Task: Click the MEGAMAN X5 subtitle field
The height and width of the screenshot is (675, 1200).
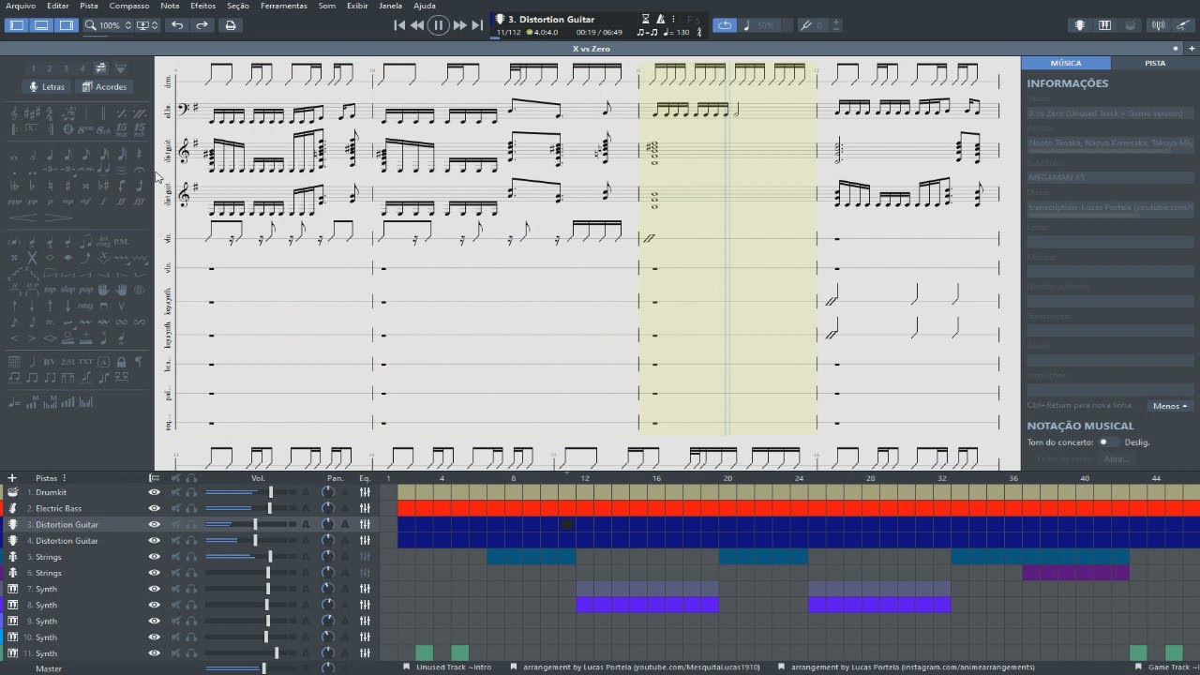Action: click(1110, 176)
